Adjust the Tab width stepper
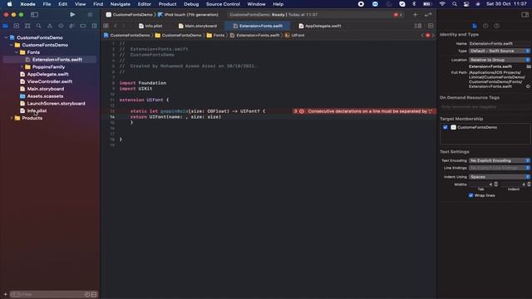 point(495,184)
